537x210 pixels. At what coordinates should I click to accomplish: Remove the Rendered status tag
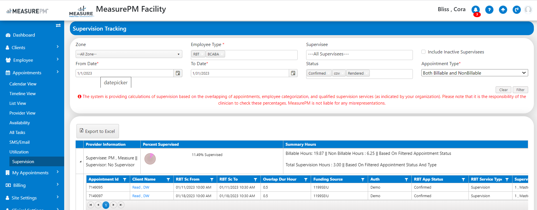click(x=367, y=73)
